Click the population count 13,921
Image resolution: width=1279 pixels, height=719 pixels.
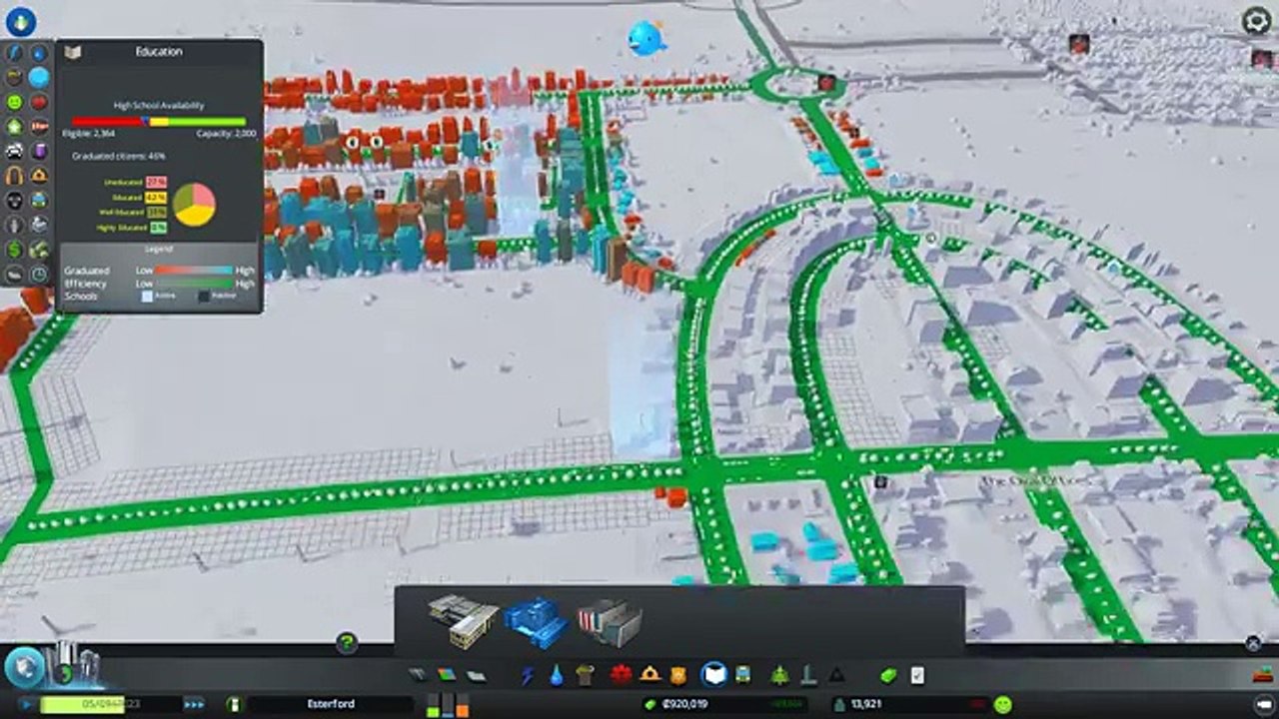[x=865, y=704]
